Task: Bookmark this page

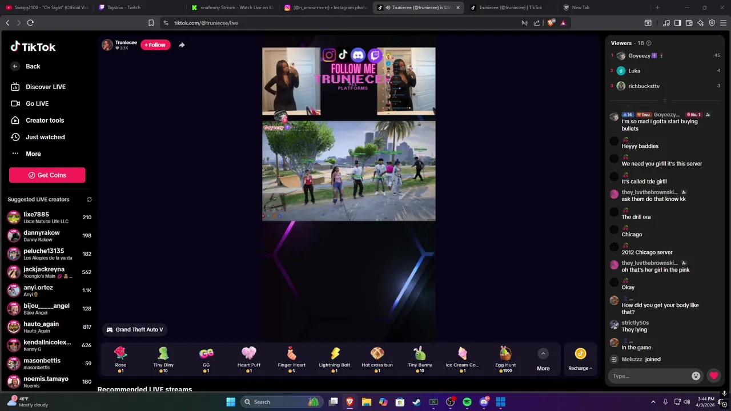Action: [x=151, y=23]
